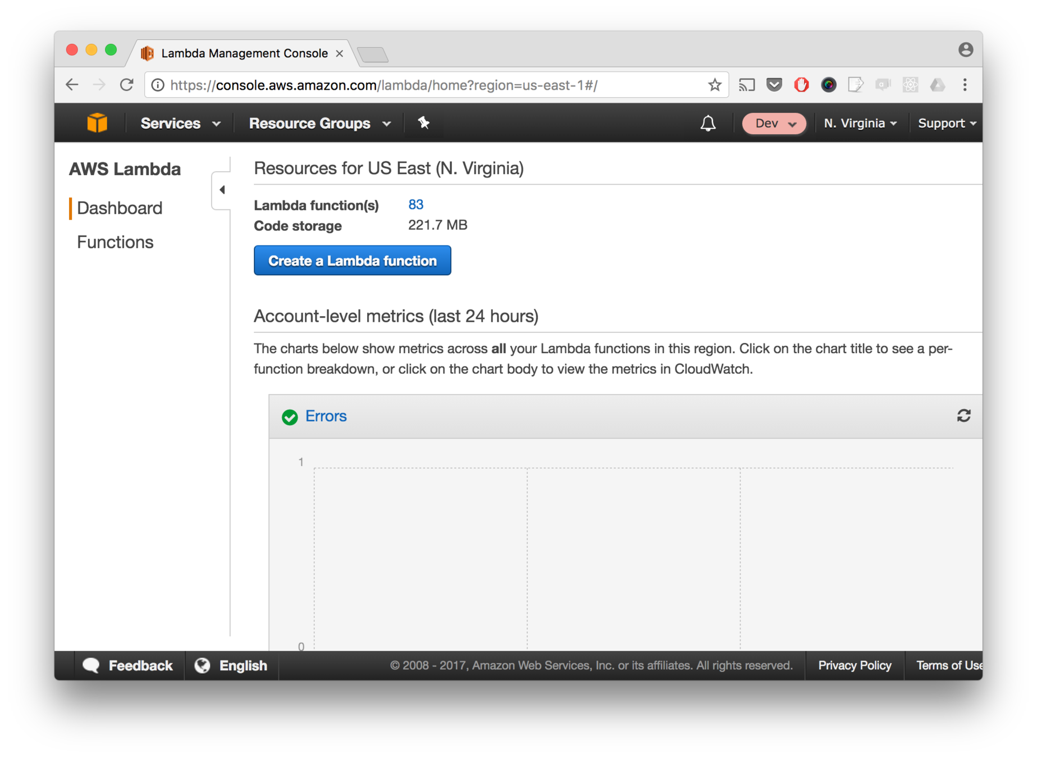Click the Account-level metrics heading
The width and height of the screenshot is (1037, 758).
[x=396, y=316]
